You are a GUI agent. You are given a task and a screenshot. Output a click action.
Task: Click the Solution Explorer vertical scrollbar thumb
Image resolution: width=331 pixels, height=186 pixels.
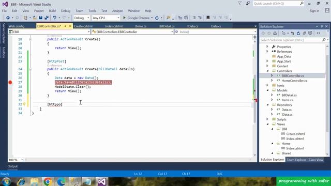click(327, 93)
